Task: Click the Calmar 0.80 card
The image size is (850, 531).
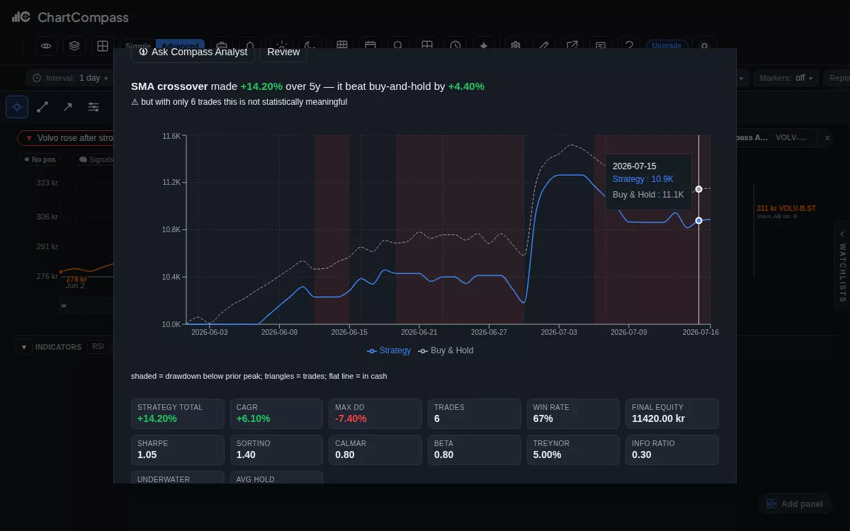Action: point(375,450)
